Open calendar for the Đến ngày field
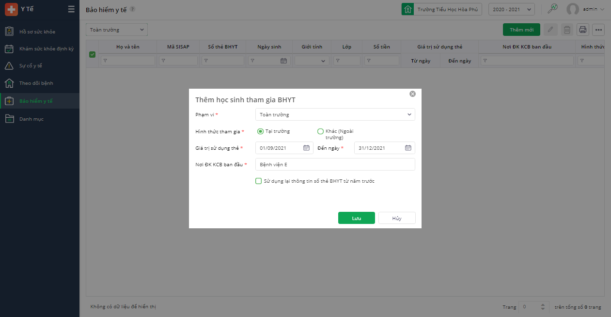Viewport: 611px width, 317px height. point(408,148)
